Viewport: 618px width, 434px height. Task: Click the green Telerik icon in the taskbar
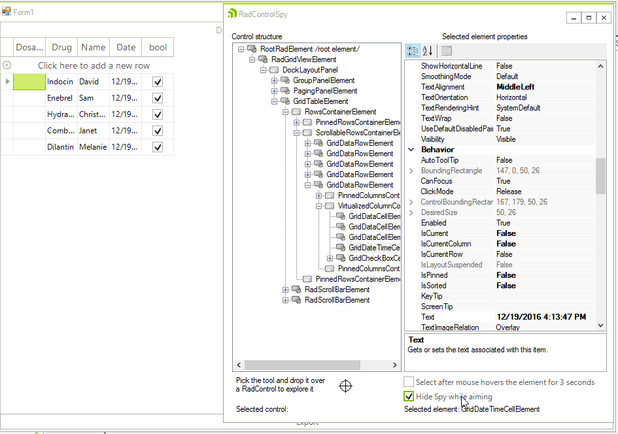coord(37,431)
